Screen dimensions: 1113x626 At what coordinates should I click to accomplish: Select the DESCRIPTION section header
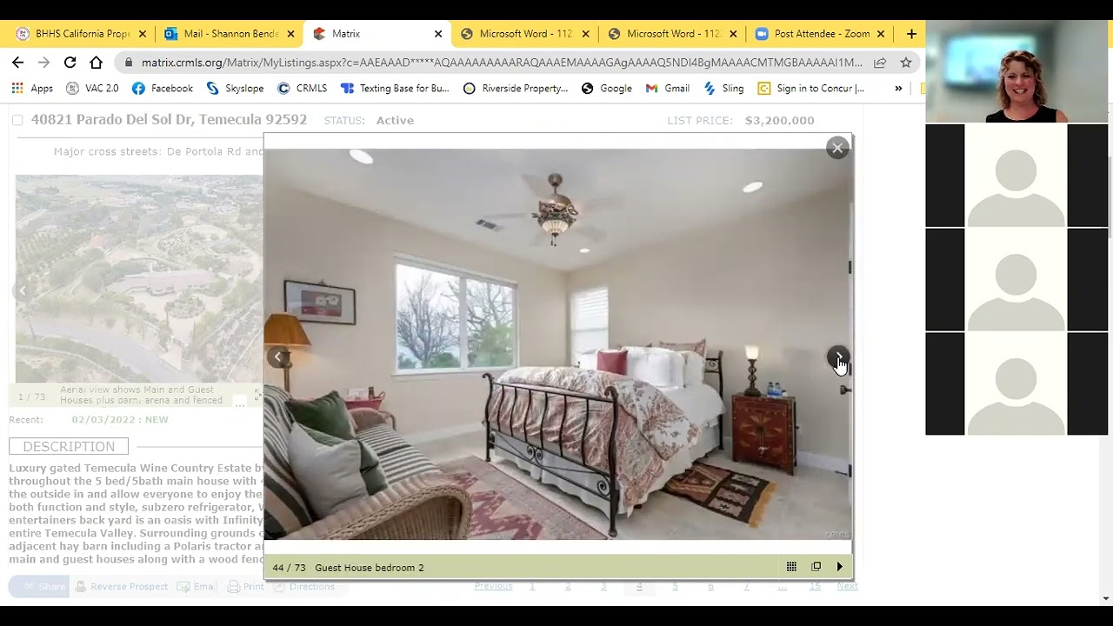coord(69,446)
